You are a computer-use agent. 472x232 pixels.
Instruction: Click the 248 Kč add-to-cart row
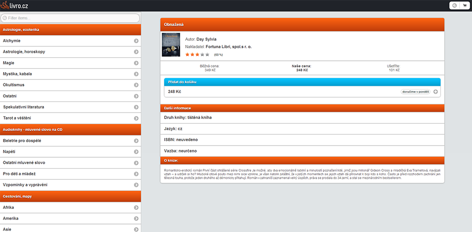click(302, 92)
